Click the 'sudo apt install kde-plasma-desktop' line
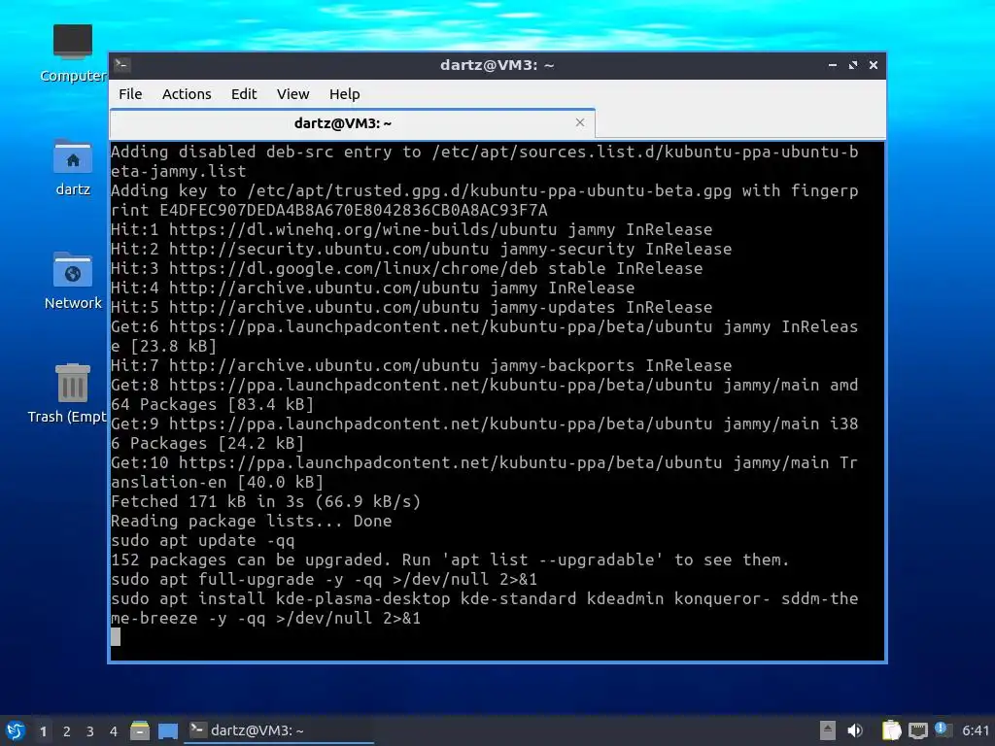The height and width of the screenshot is (746, 995). 485,608
